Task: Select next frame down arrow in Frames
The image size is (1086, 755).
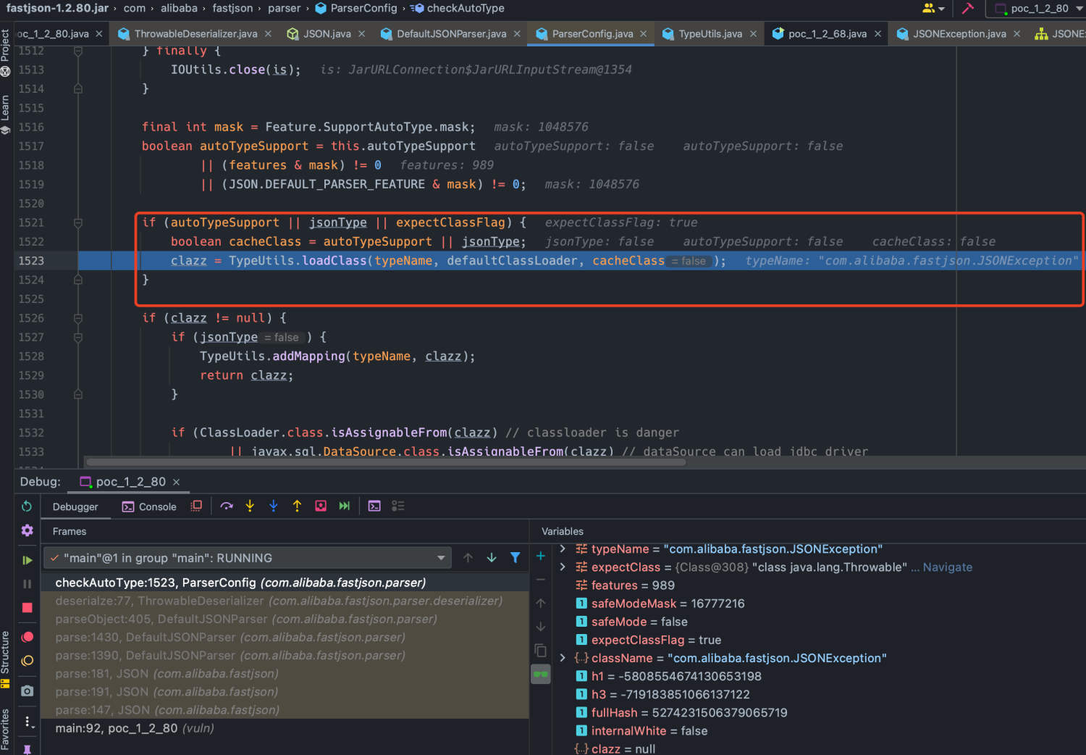Action: [x=492, y=558]
